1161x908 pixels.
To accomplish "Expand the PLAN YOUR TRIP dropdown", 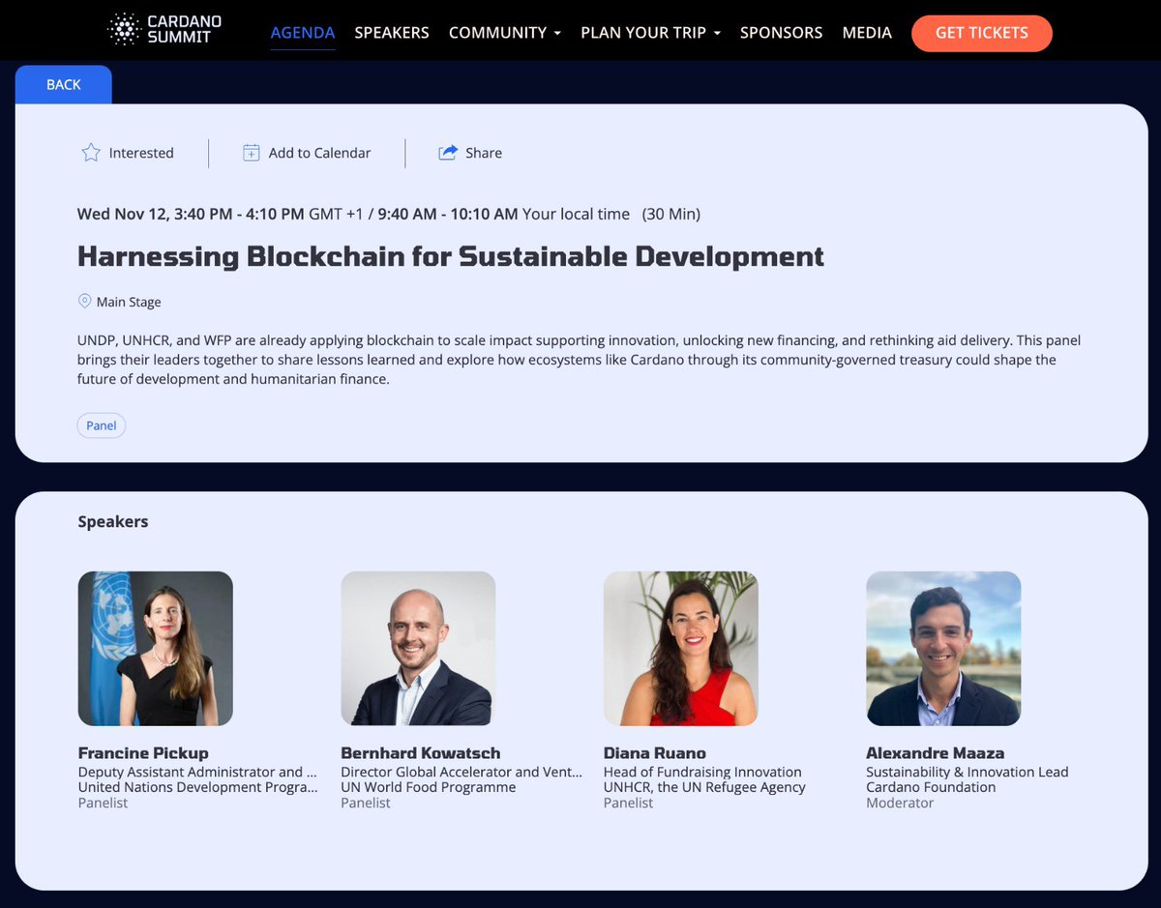I will (x=651, y=32).
